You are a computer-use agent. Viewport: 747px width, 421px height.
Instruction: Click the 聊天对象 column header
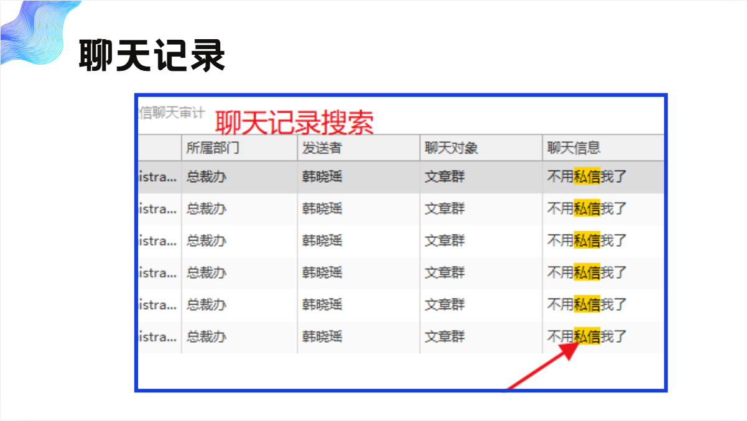451,148
